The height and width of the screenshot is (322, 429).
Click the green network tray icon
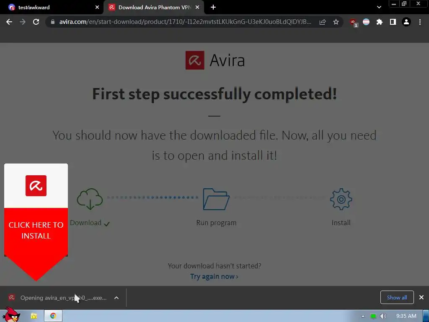click(x=373, y=316)
